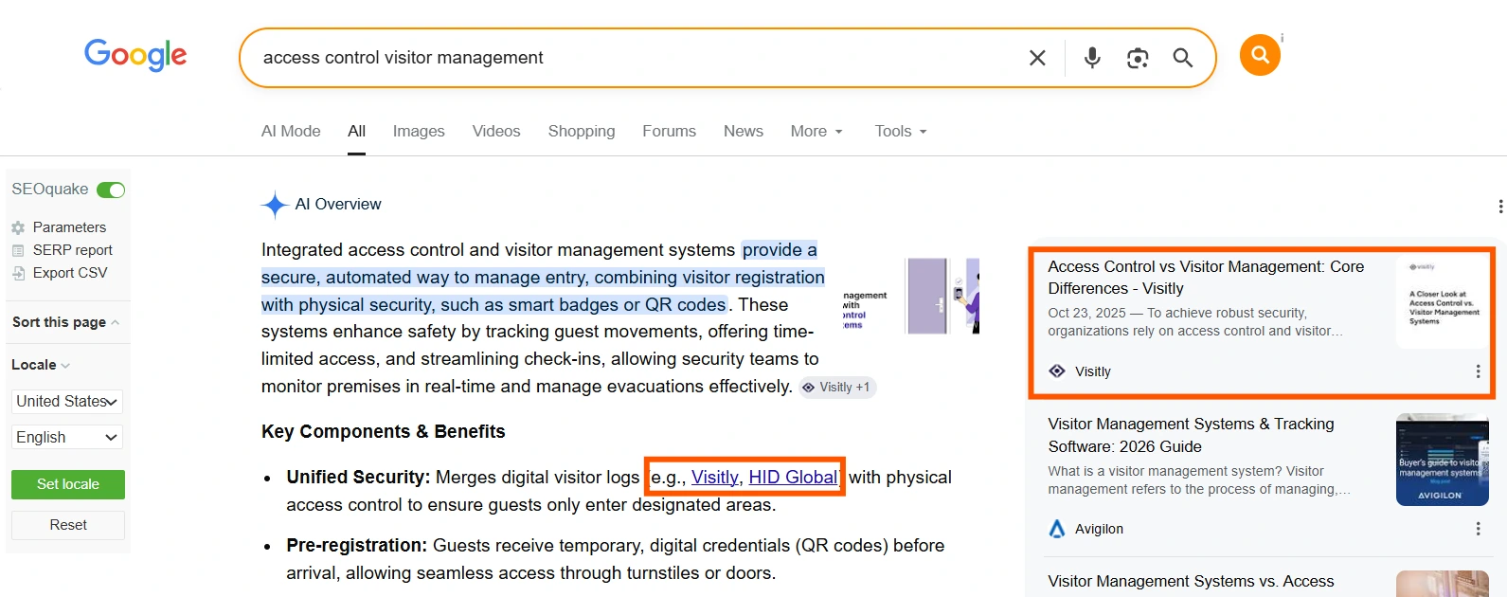Click inside the search query input field
The height and width of the screenshot is (597, 1507).
point(635,58)
